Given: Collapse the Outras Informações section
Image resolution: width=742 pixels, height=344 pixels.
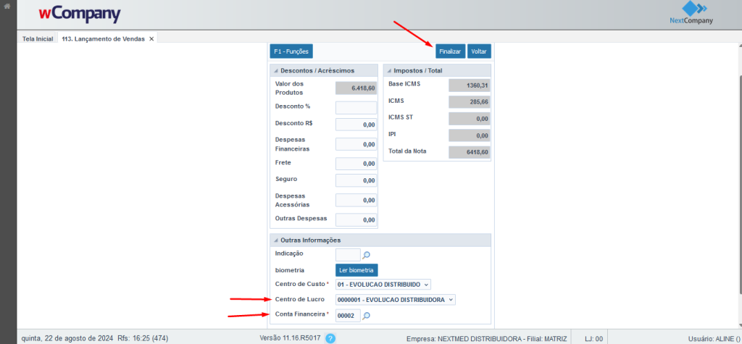Looking at the screenshot, I should coord(275,240).
